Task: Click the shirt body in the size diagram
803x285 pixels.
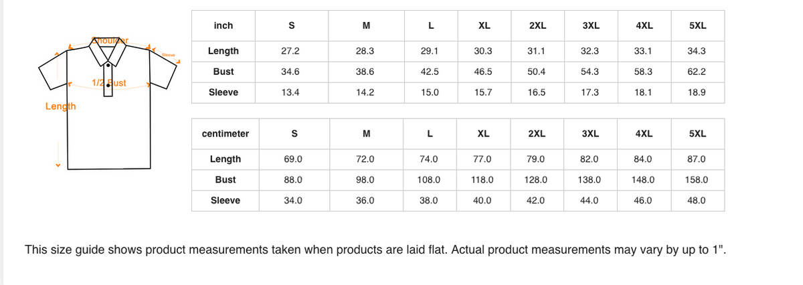Action: coord(107,134)
